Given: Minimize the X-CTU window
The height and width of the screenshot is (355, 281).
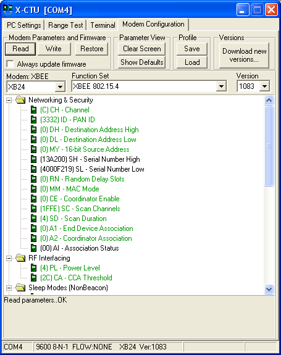Looking at the screenshot, I should [x=243, y=10].
